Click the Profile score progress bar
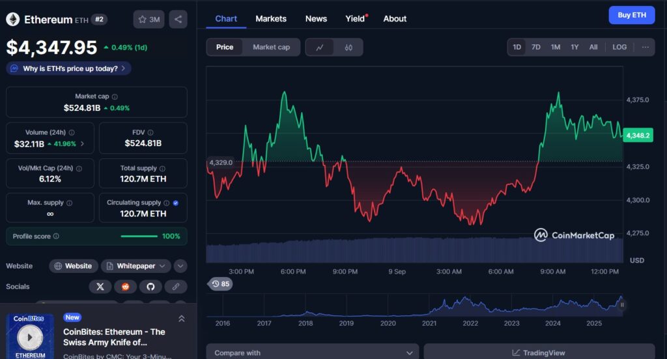 [x=139, y=236]
